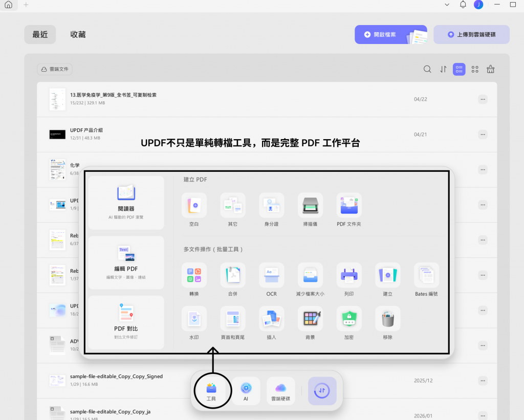Open more options for UPDF 产品介绍
Screen dimensions: 524x420
tap(483, 135)
